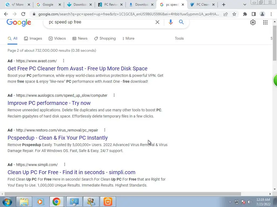Close the pc speed up search tab

point(183,5)
